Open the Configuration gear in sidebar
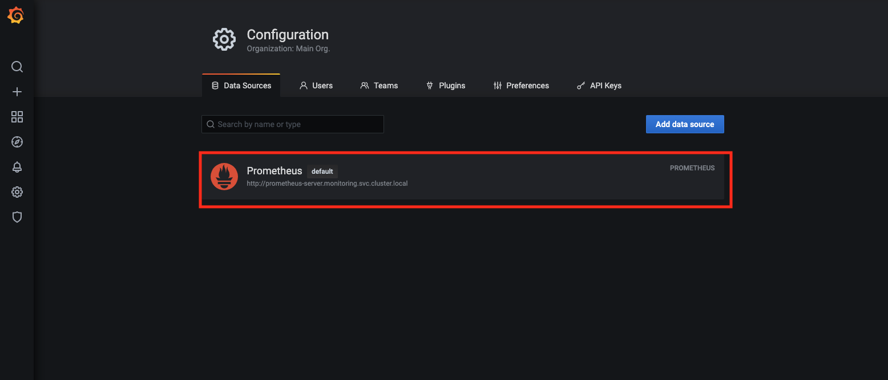Viewport: 888px width, 380px height. coord(17,192)
